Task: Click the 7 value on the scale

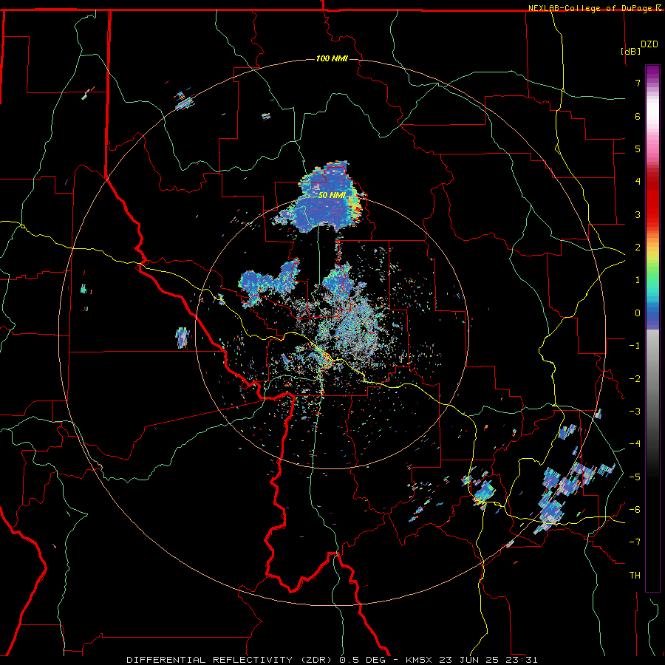Action: [x=638, y=83]
